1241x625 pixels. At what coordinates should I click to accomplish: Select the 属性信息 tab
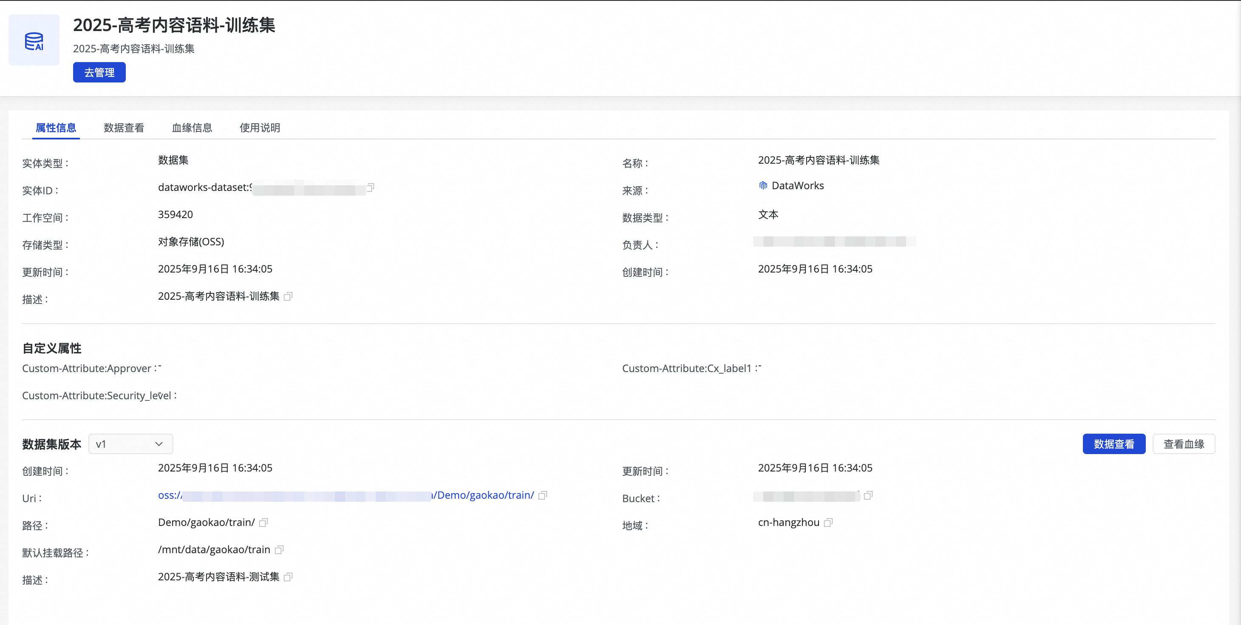pos(56,128)
